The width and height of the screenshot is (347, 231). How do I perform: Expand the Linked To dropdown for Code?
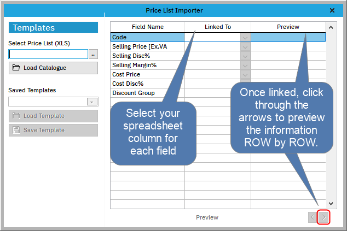(245, 38)
